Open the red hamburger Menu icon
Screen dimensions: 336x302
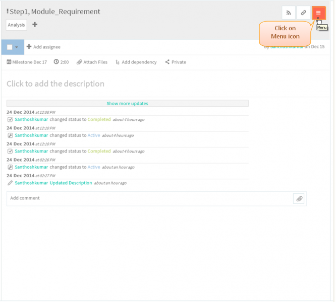tap(319, 13)
